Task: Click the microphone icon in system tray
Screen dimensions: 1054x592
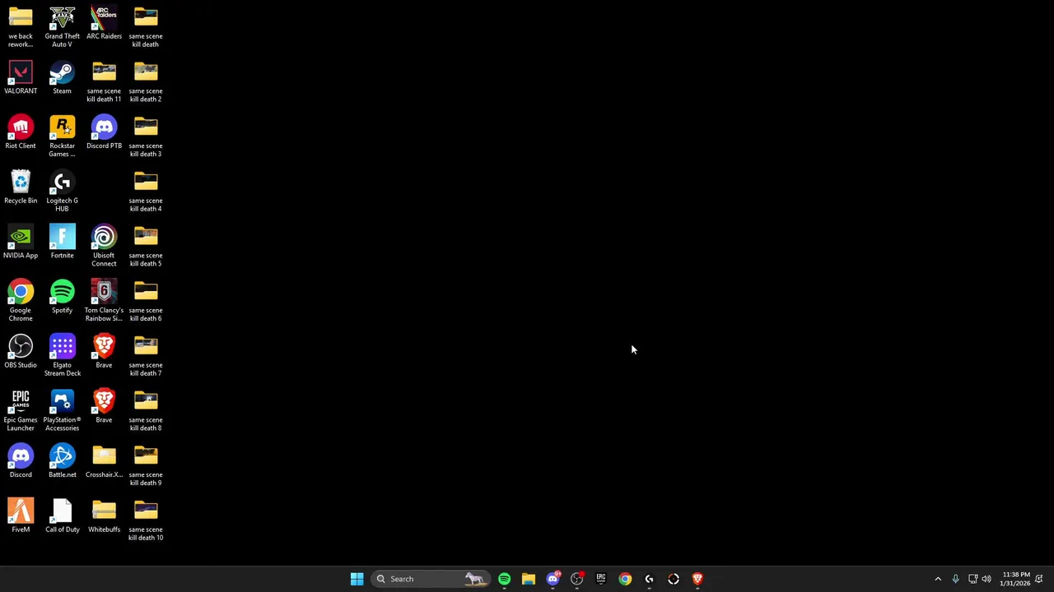Action: pyautogui.click(x=955, y=579)
